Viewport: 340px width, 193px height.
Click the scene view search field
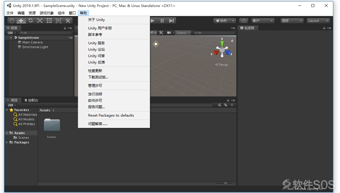pos(214,33)
